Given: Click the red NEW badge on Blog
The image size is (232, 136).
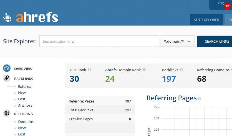Looking at the screenshot, I should click(x=227, y=6).
